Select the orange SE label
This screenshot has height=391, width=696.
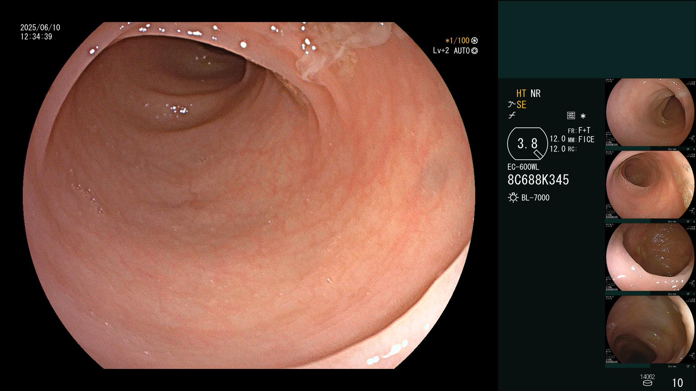click(521, 105)
